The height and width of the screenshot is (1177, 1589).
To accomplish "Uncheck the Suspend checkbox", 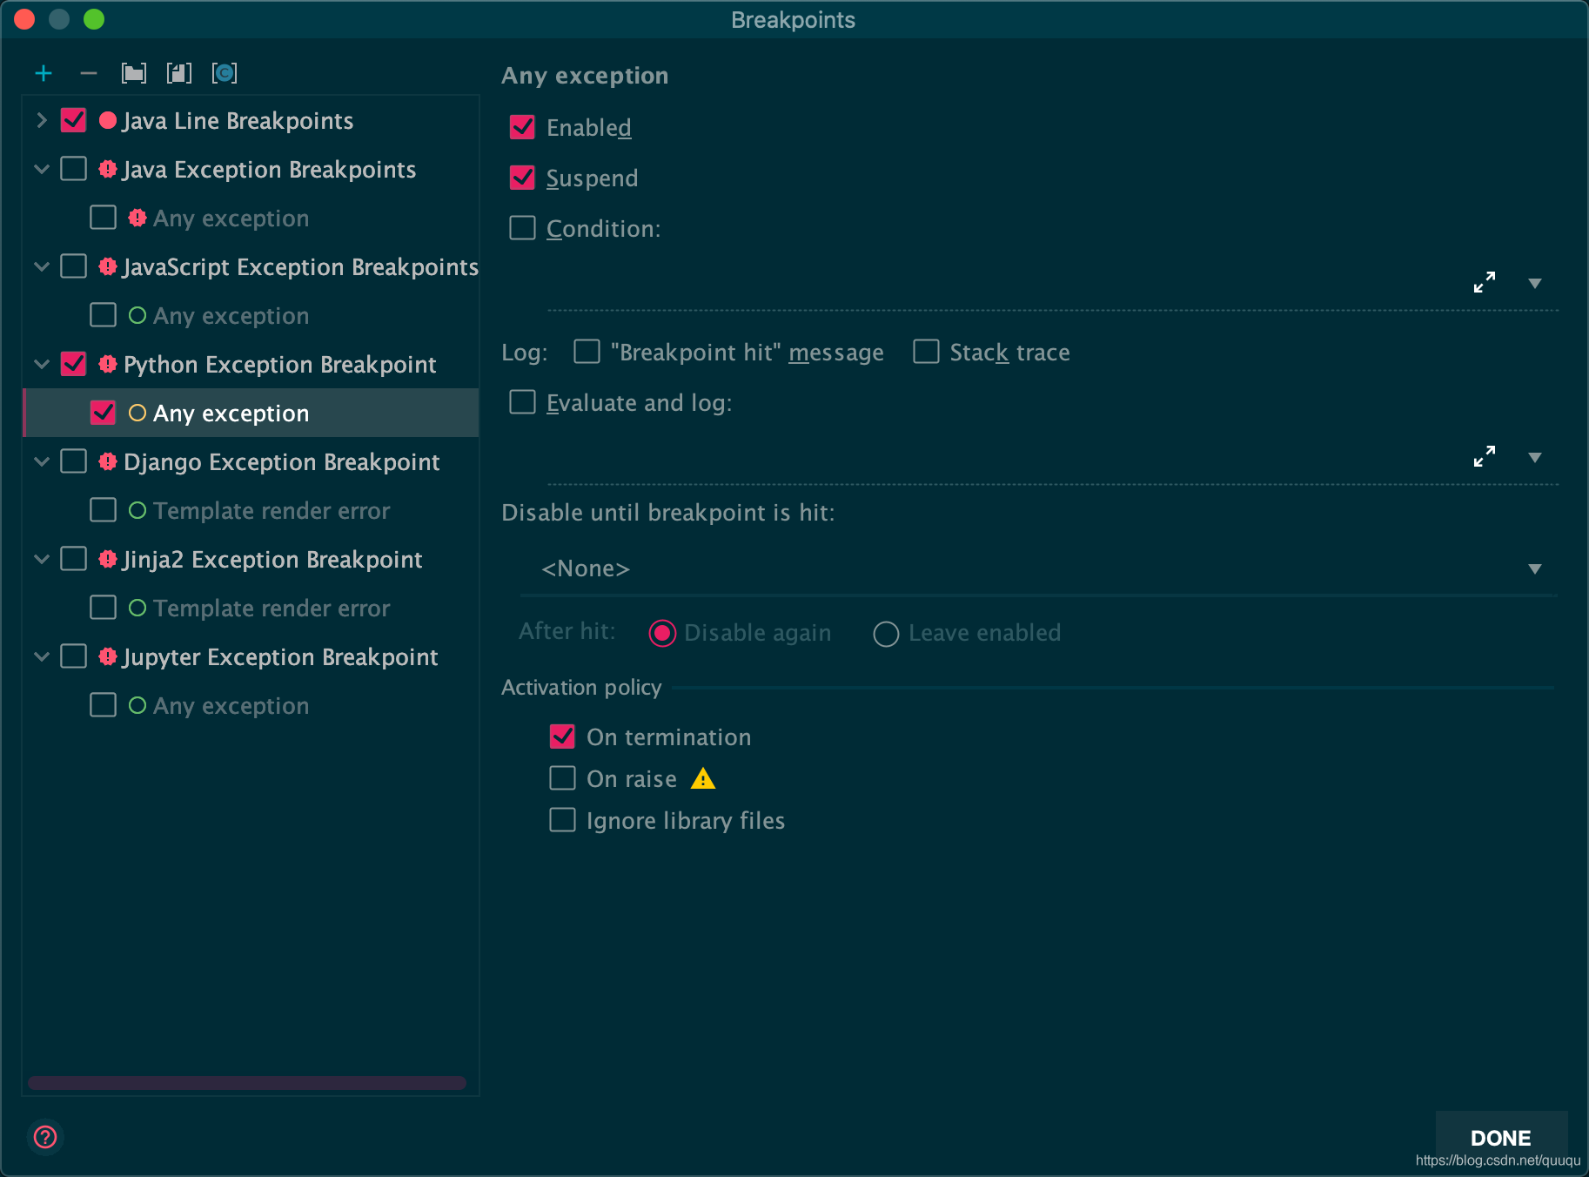I will pyautogui.click(x=522, y=178).
